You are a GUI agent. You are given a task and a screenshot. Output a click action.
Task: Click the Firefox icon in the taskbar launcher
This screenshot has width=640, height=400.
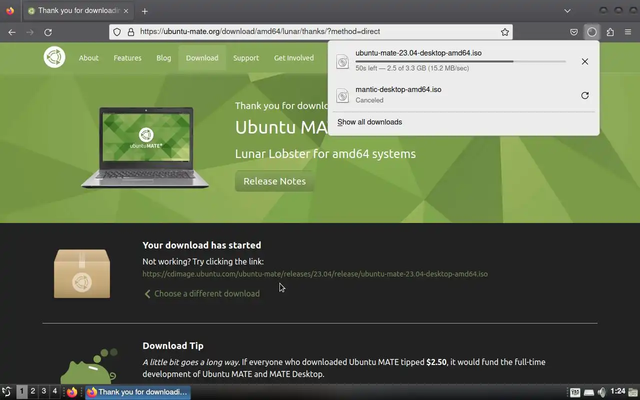(x=72, y=392)
